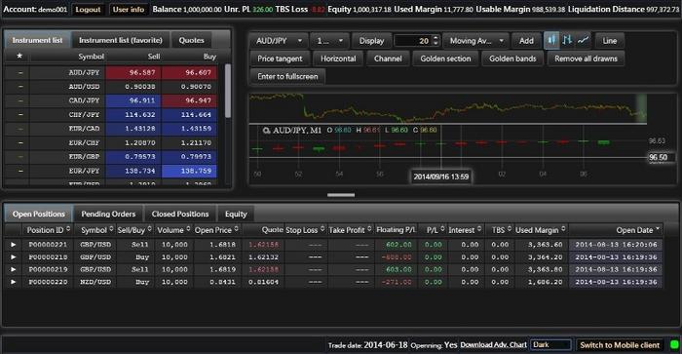Open the AUD/JPY chart symbol dropdown
This screenshot has height=354, width=682.
click(279, 41)
